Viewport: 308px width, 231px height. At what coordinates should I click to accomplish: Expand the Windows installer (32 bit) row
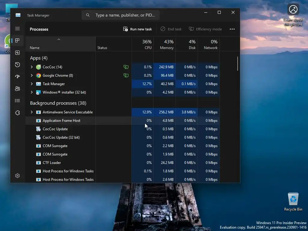click(32, 92)
